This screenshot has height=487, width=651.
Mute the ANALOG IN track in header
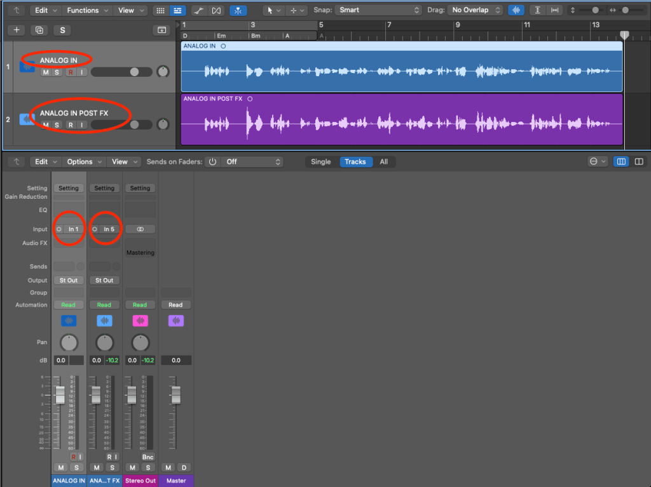(x=46, y=72)
